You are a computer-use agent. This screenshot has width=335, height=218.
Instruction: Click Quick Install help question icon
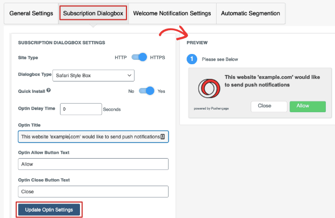[49, 90]
